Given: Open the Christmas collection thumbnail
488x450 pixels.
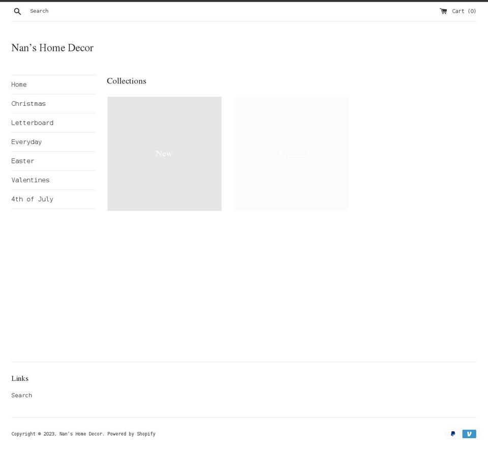Looking at the screenshot, I should pyautogui.click(x=291, y=153).
